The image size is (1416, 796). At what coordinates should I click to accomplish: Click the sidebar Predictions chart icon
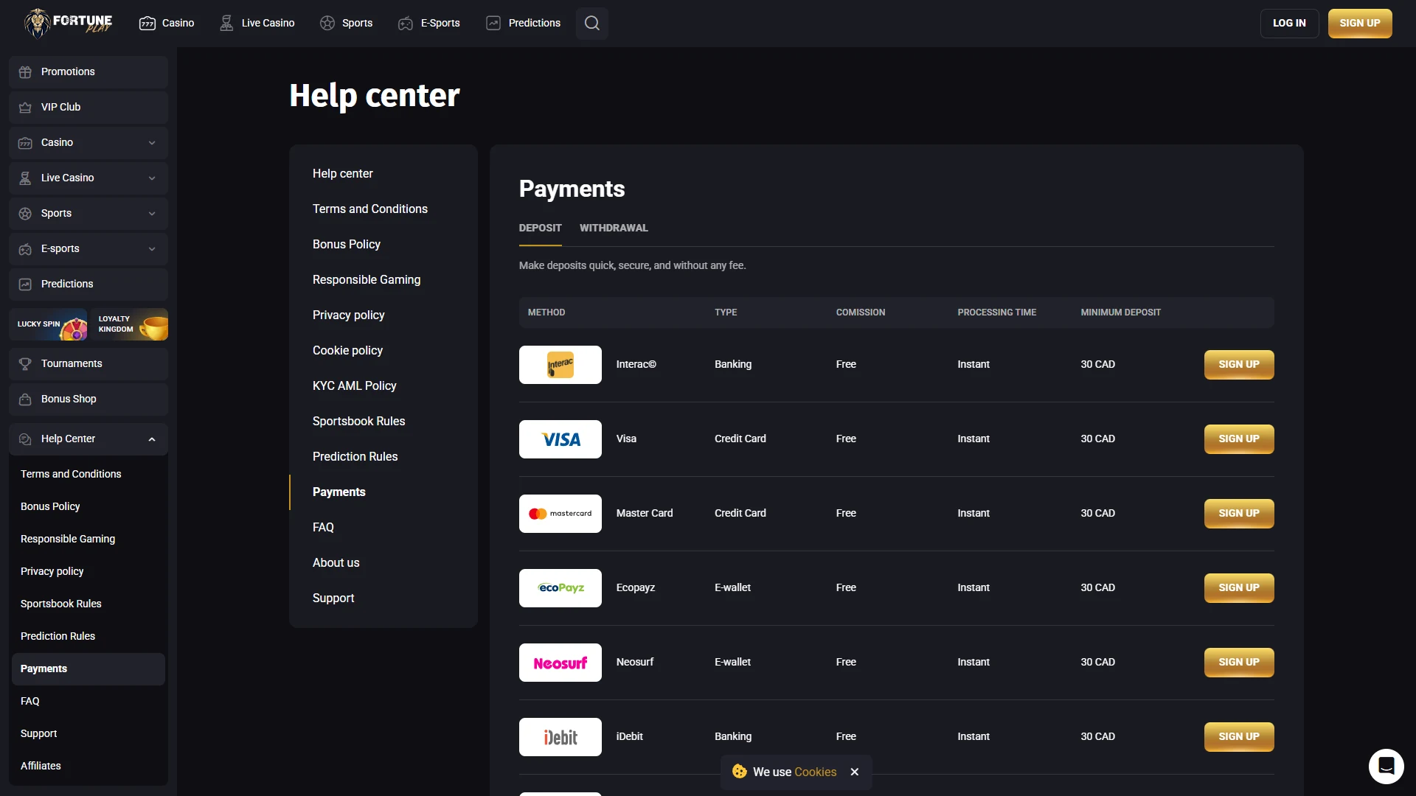[25, 284]
